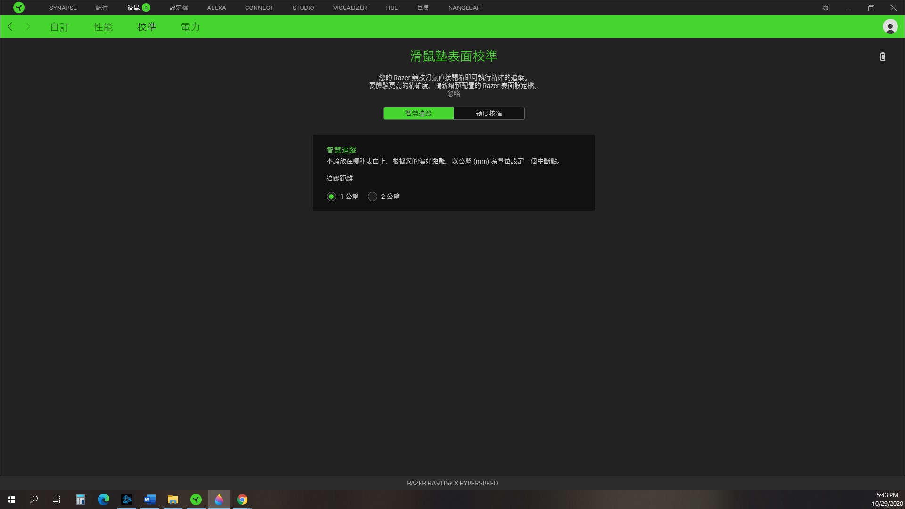Go back with the left arrow
905x509 pixels.
[10, 27]
